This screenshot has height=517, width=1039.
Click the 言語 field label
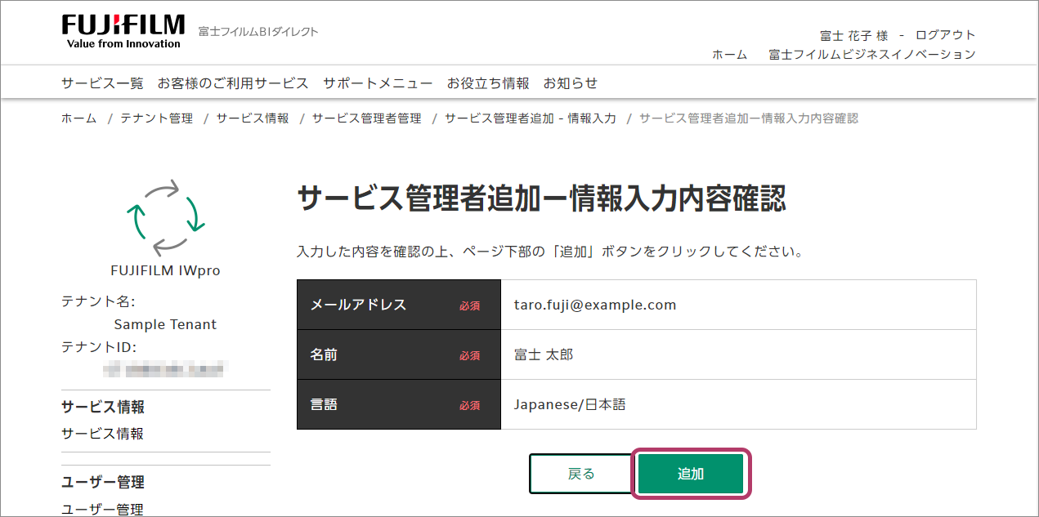[324, 404]
